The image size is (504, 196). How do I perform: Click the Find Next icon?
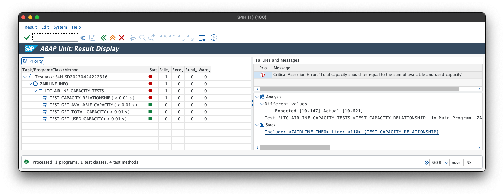(152, 38)
